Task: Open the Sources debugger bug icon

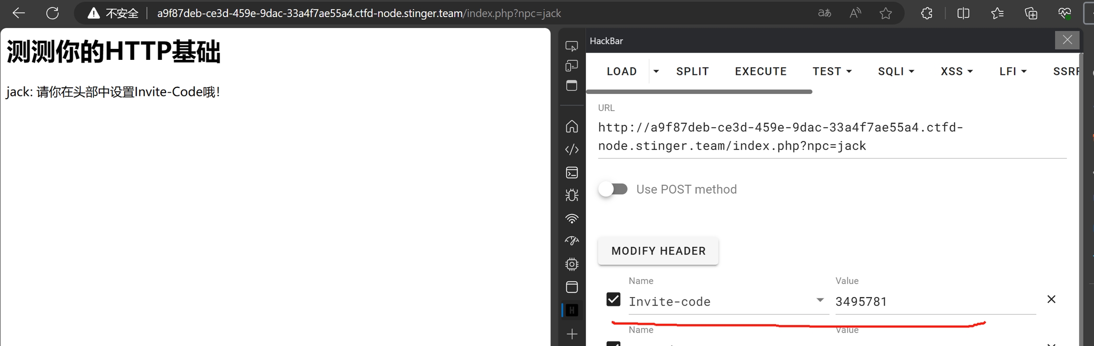Action: click(572, 196)
